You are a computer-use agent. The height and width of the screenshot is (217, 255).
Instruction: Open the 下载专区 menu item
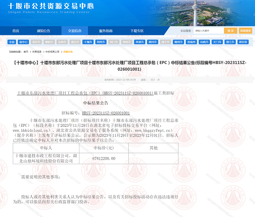(x=137, y=31)
